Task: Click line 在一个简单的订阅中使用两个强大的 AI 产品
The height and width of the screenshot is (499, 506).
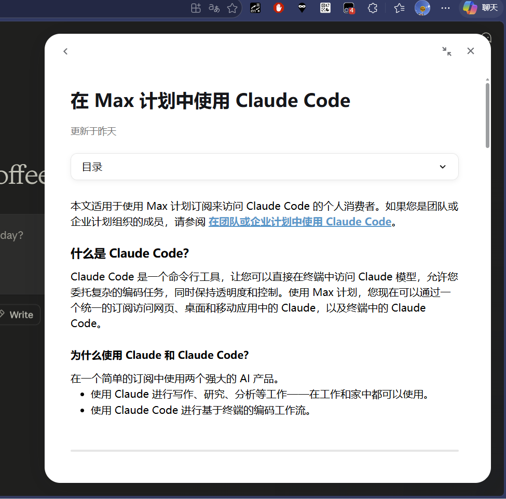Action: coord(174,379)
